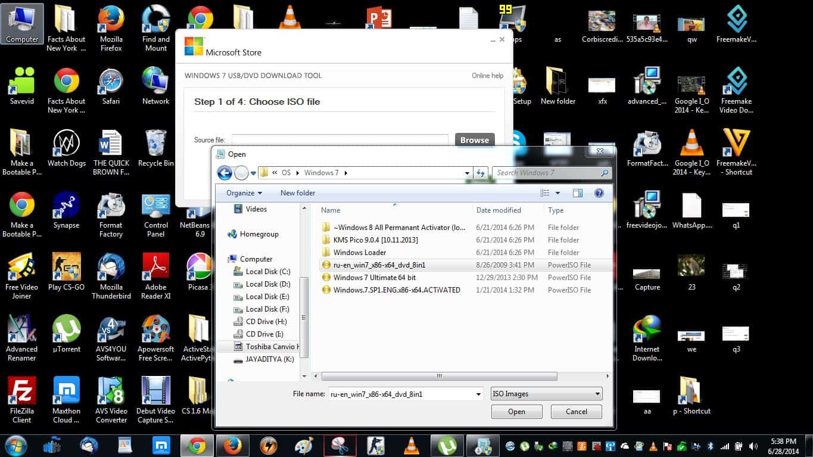Click the volume speaker icon in system tray
The width and height of the screenshot is (813, 457).
pyautogui.click(x=753, y=446)
